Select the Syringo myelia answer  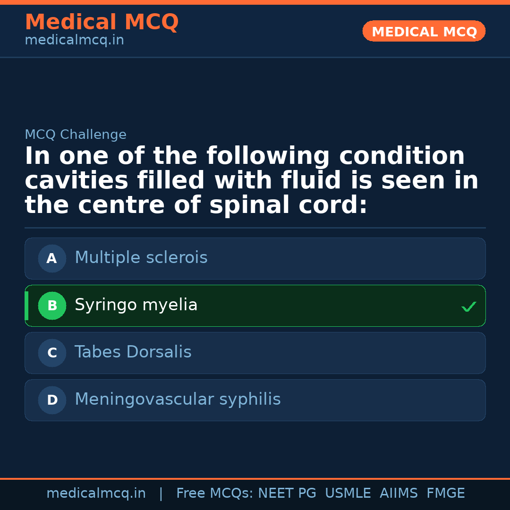point(136,305)
